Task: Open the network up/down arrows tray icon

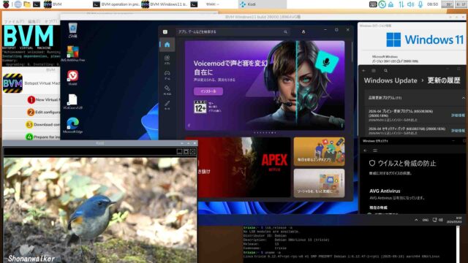Action: pyautogui.click(x=401, y=4)
